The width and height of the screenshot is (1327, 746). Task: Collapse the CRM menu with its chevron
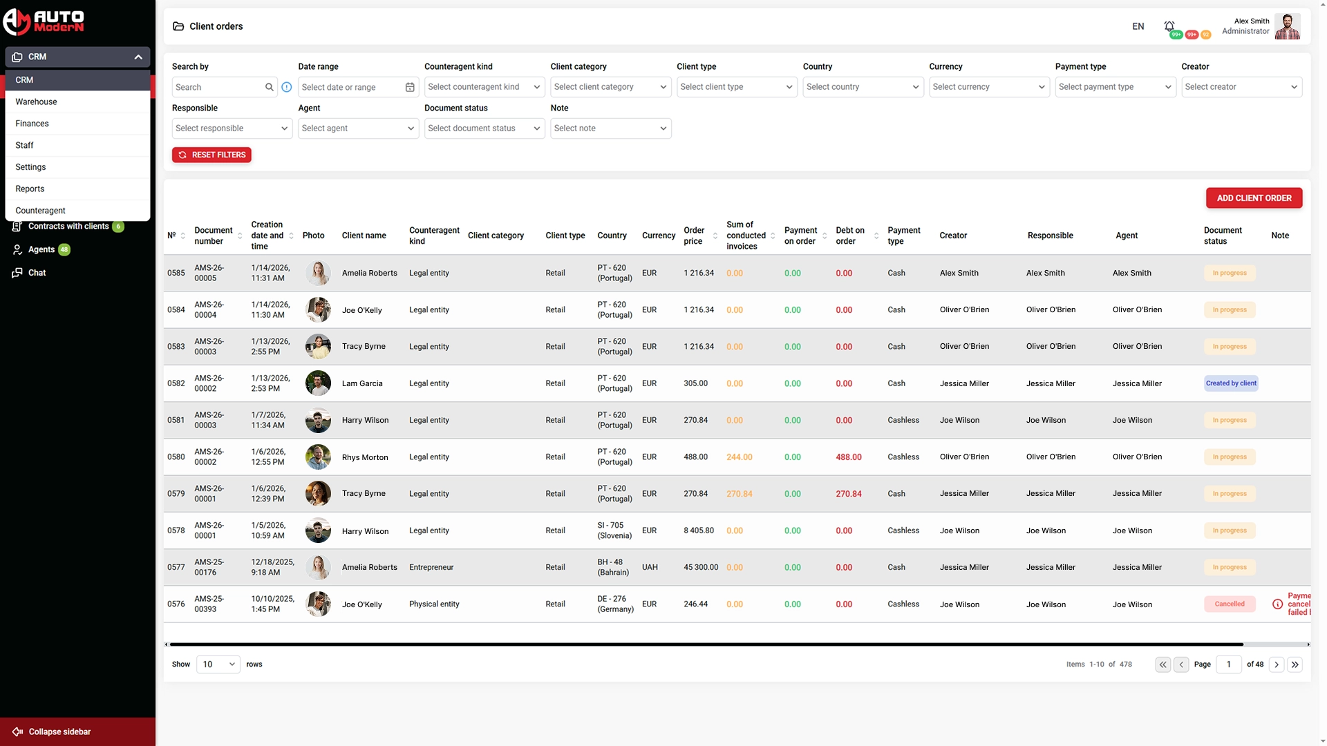pyautogui.click(x=138, y=57)
